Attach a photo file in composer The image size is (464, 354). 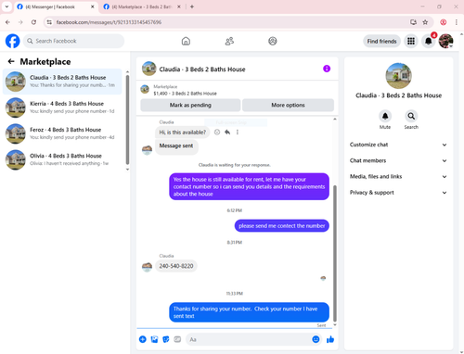coord(154,339)
